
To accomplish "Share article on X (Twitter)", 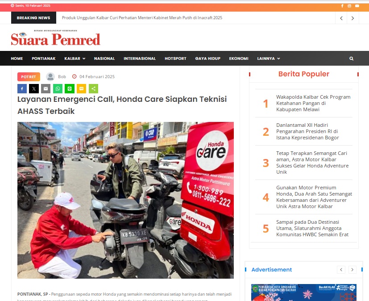I will [x=34, y=89].
